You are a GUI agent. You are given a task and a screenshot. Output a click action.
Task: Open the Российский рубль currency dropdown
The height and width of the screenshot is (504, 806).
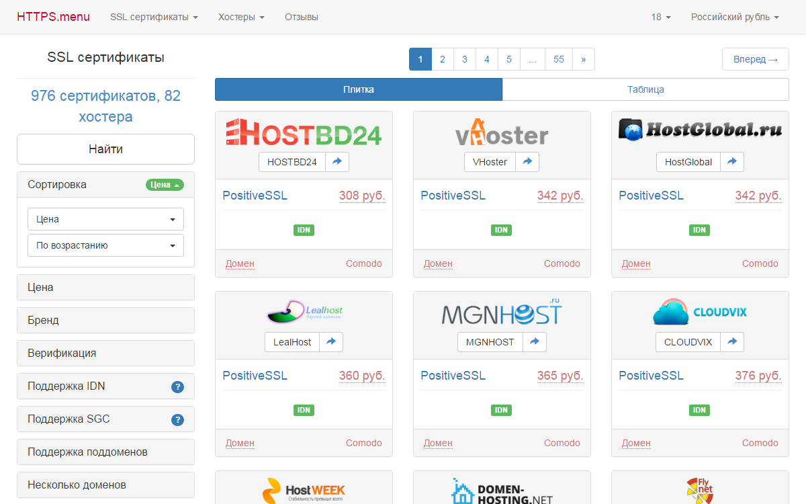tap(735, 17)
